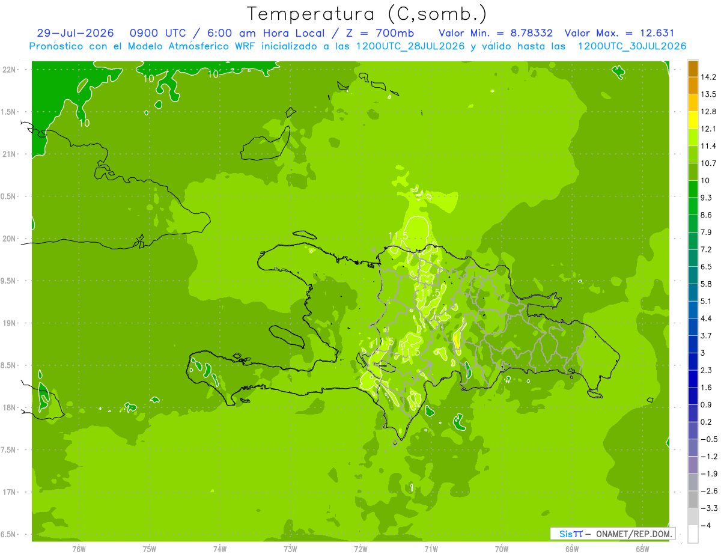Image resolution: width=721 pixels, height=557 pixels.
Task: Select the "29-Jul-2026" date text
Action: (x=75, y=34)
